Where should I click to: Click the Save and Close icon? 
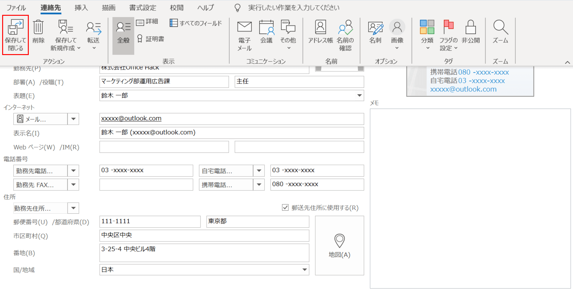15,28
